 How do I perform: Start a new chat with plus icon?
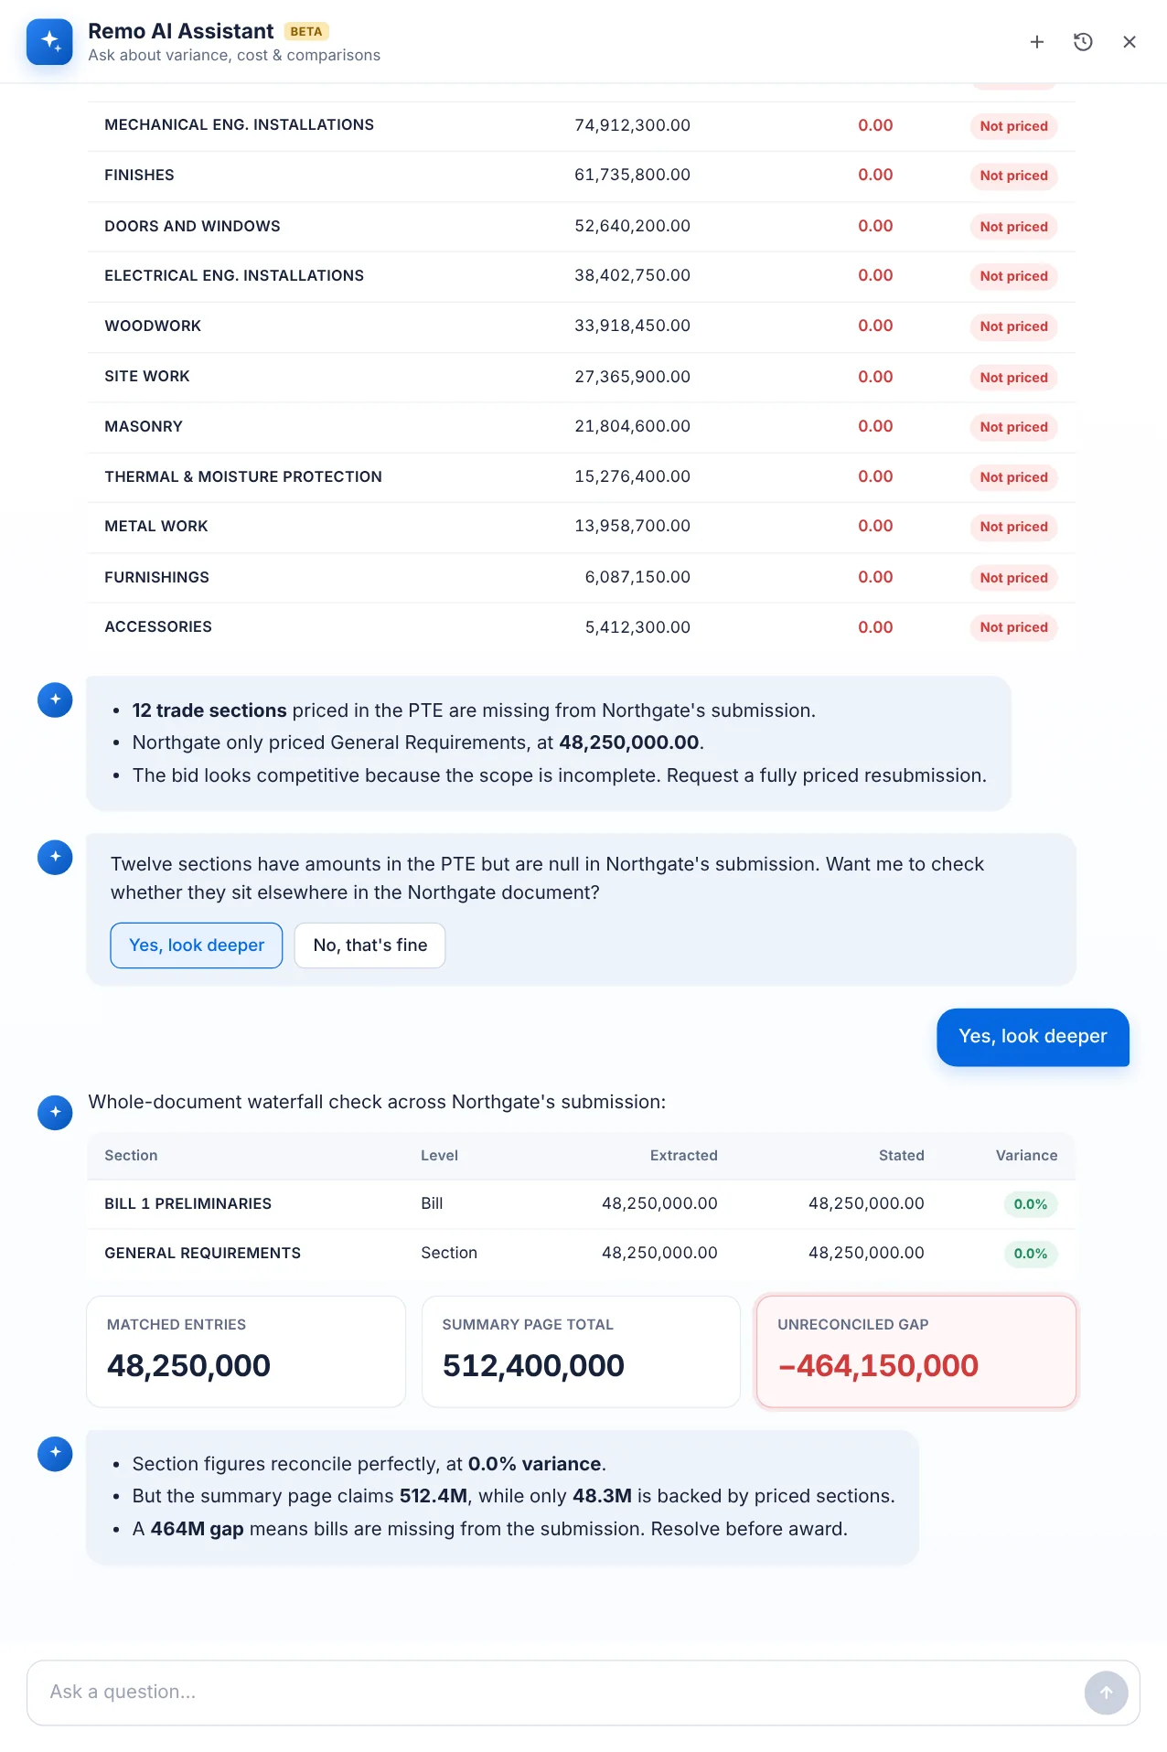1037,42
